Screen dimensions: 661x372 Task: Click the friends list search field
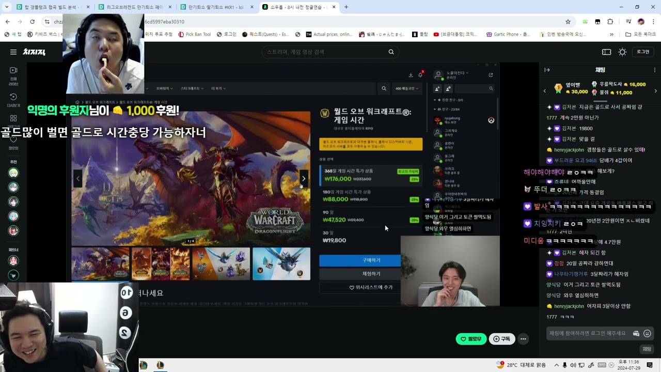pos(474,89)
